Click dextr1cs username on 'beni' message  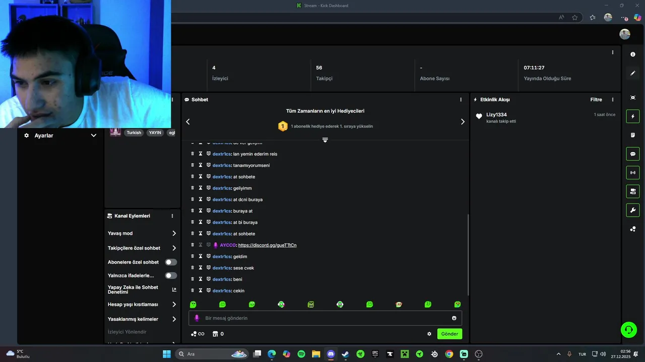point(222,279)
